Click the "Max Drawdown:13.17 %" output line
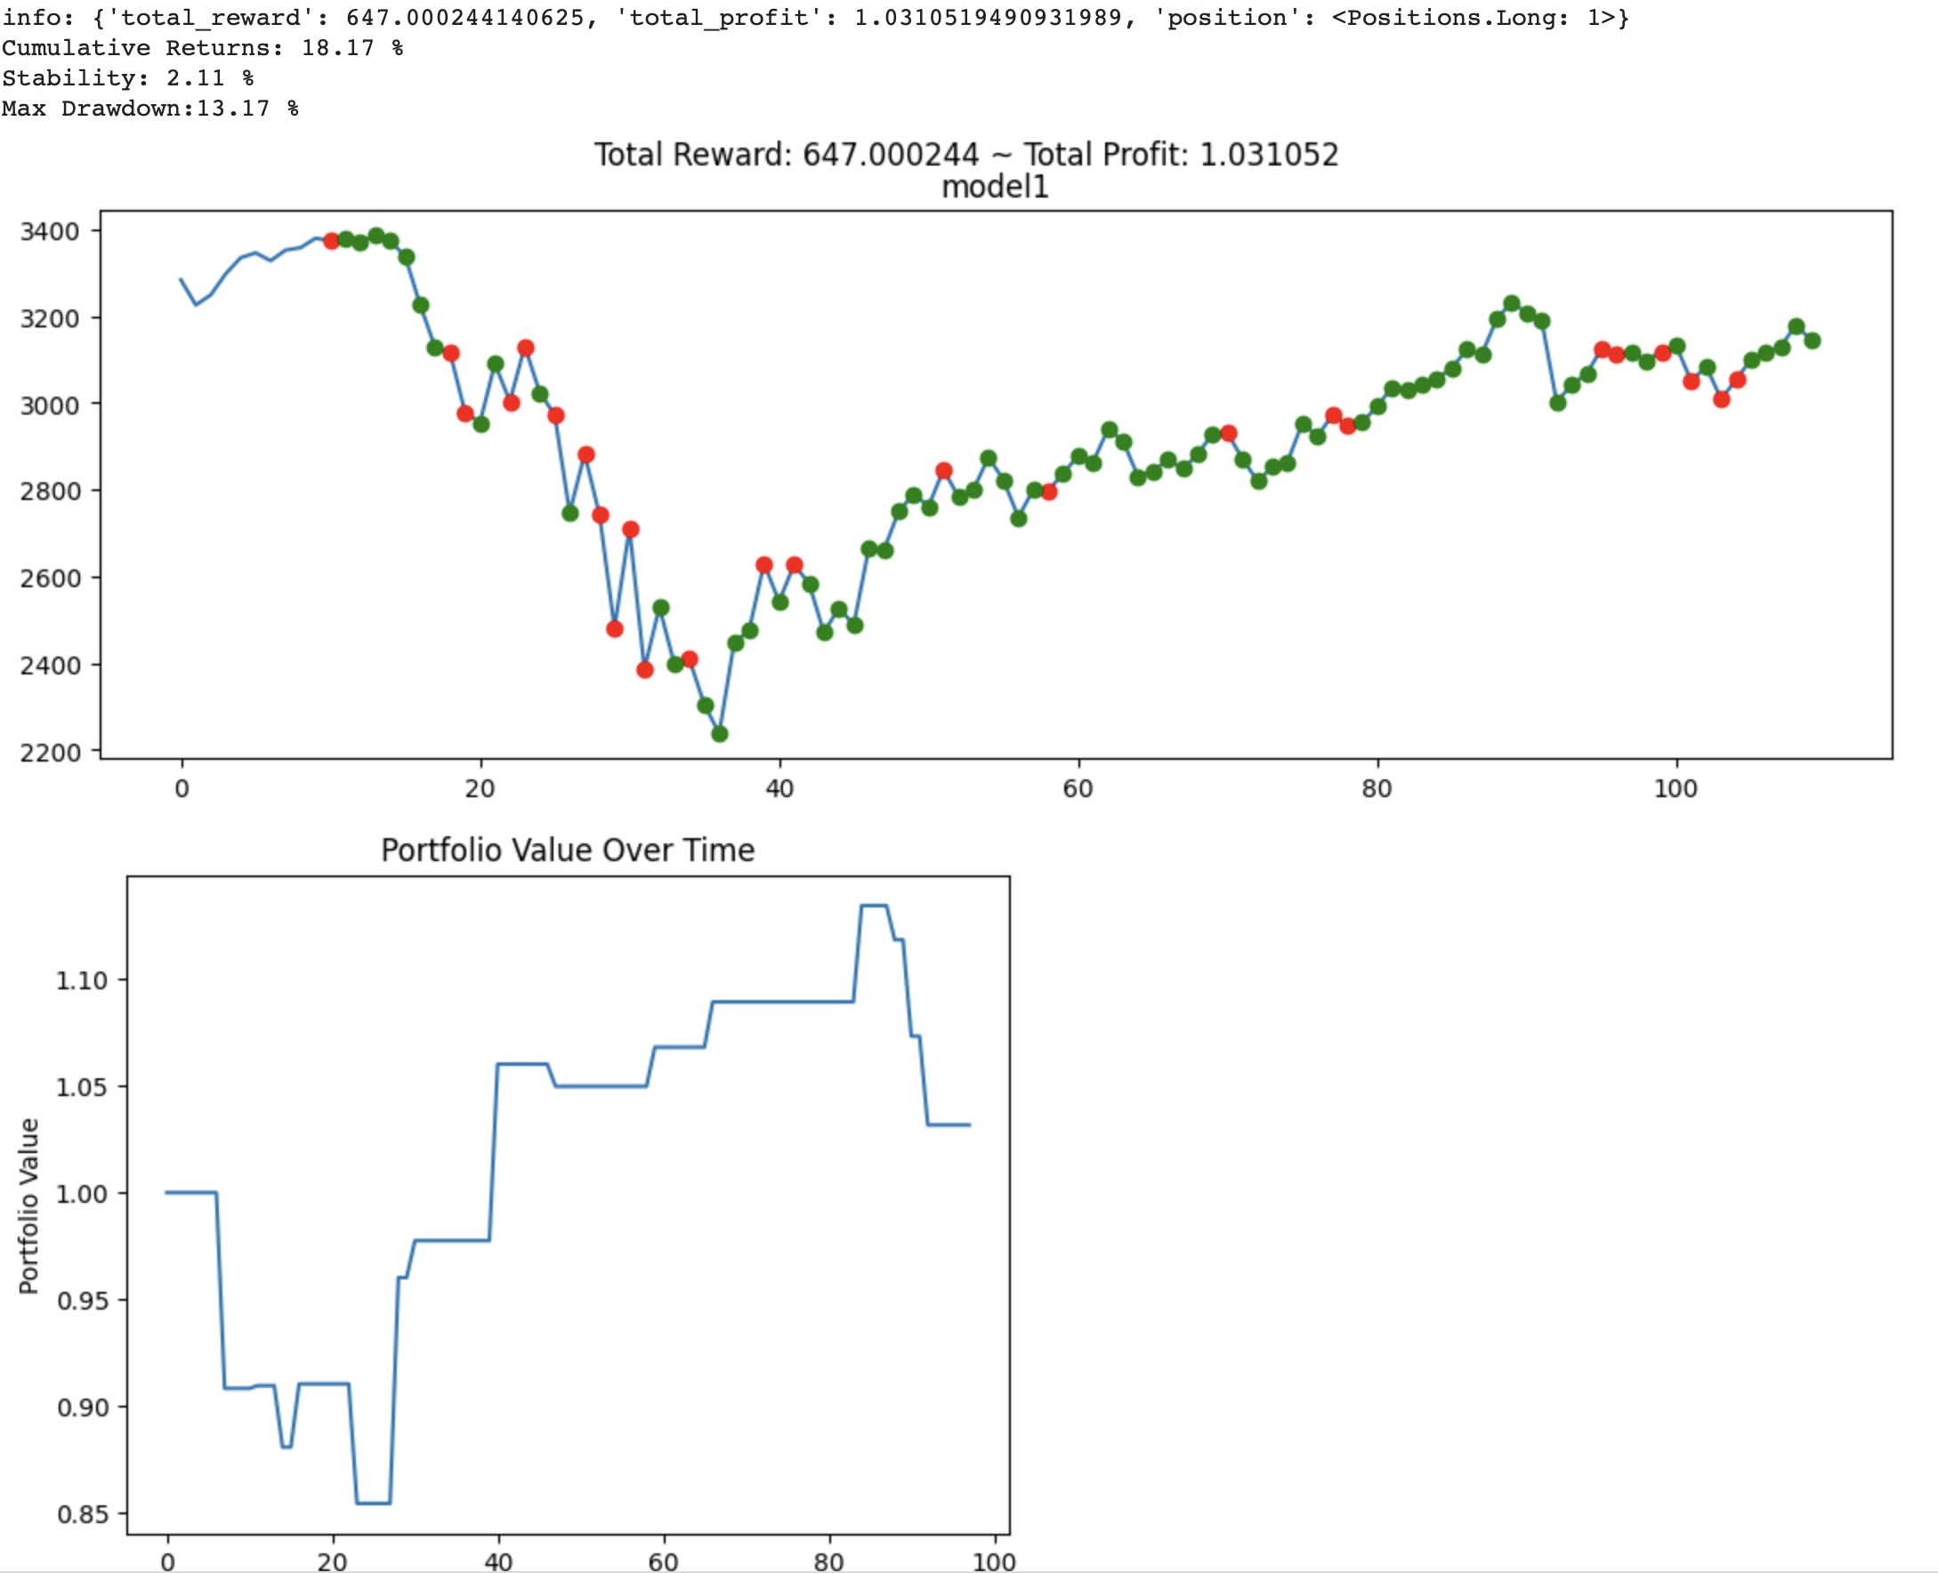 [150, 109]
